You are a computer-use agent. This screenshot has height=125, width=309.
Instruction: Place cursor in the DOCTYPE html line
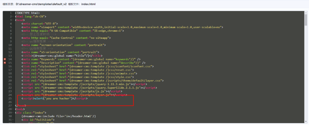coord(27,13)
